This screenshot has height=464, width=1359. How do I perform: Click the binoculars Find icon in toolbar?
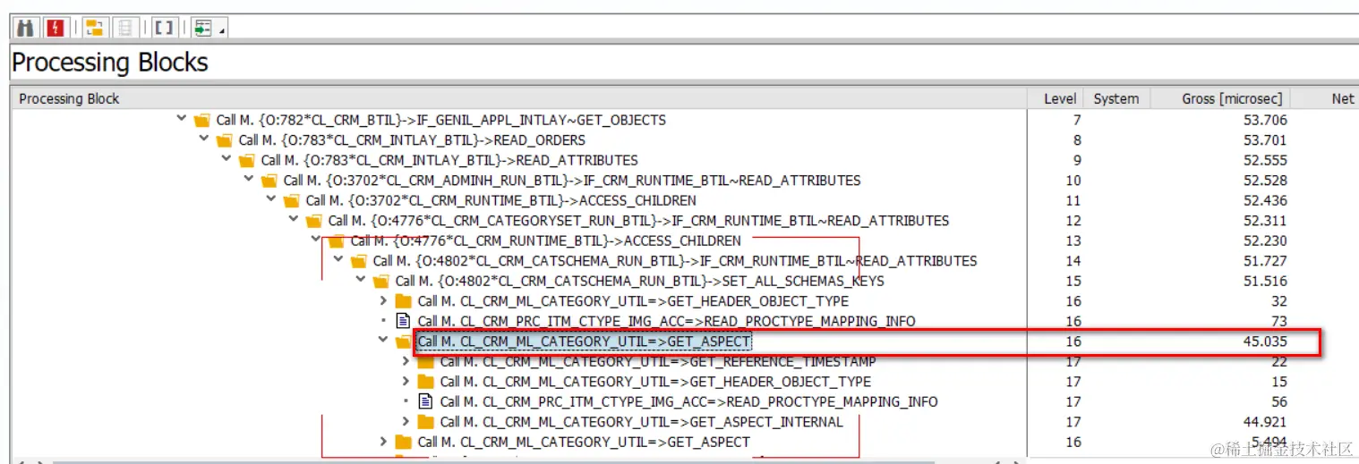click(x=26, y=28)
